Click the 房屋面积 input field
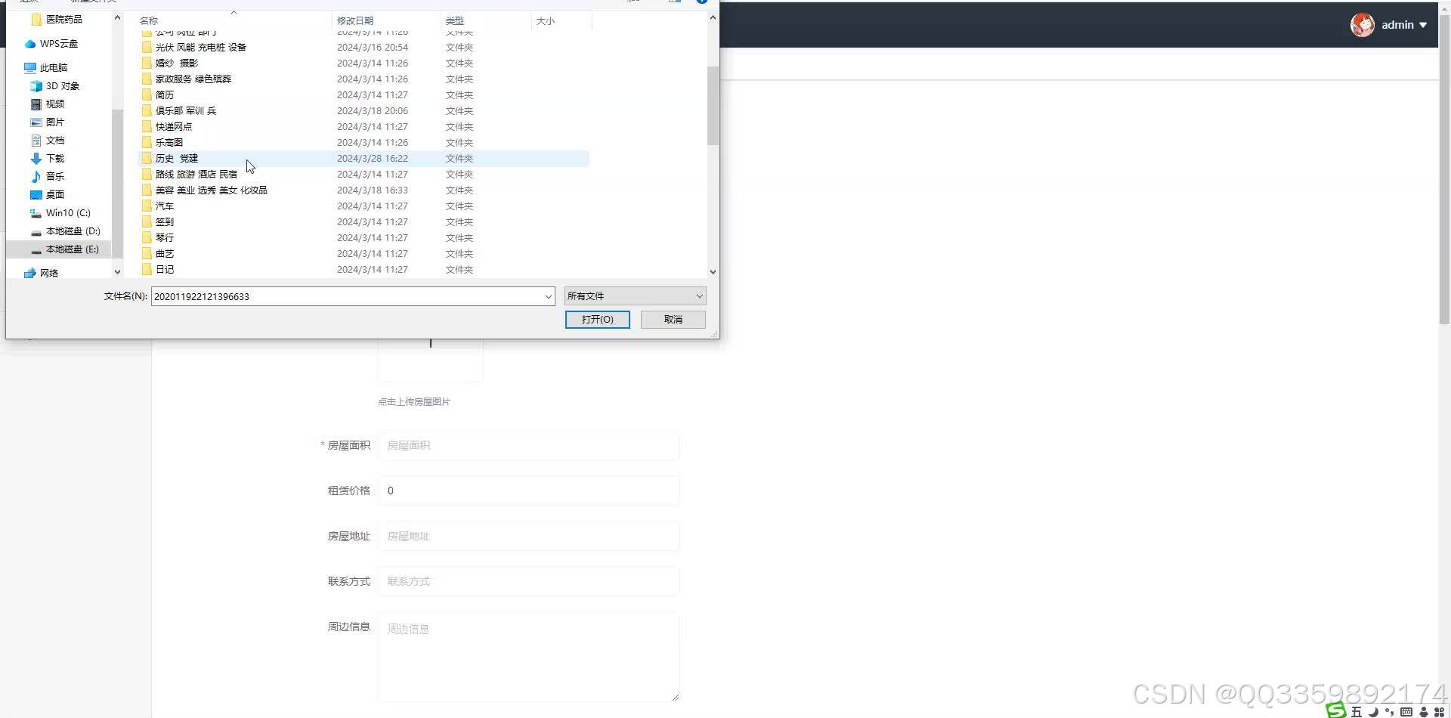Screen dimensions: 1451x718 [528, 445]
